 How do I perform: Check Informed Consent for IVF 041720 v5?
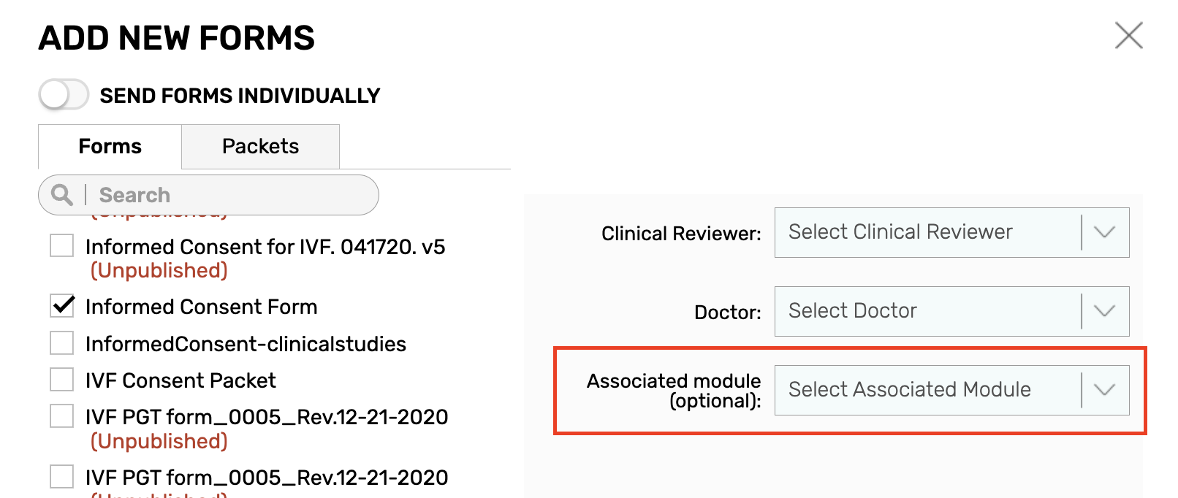pyautogui.click(x=62, y=246)
